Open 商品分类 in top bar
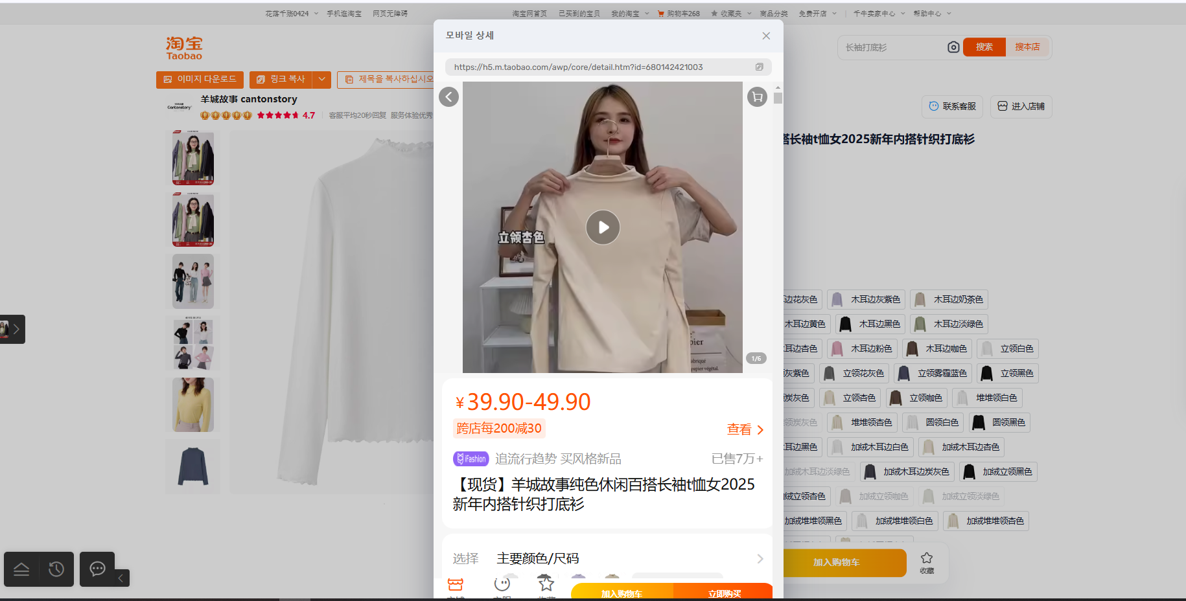 pos(774,14)
